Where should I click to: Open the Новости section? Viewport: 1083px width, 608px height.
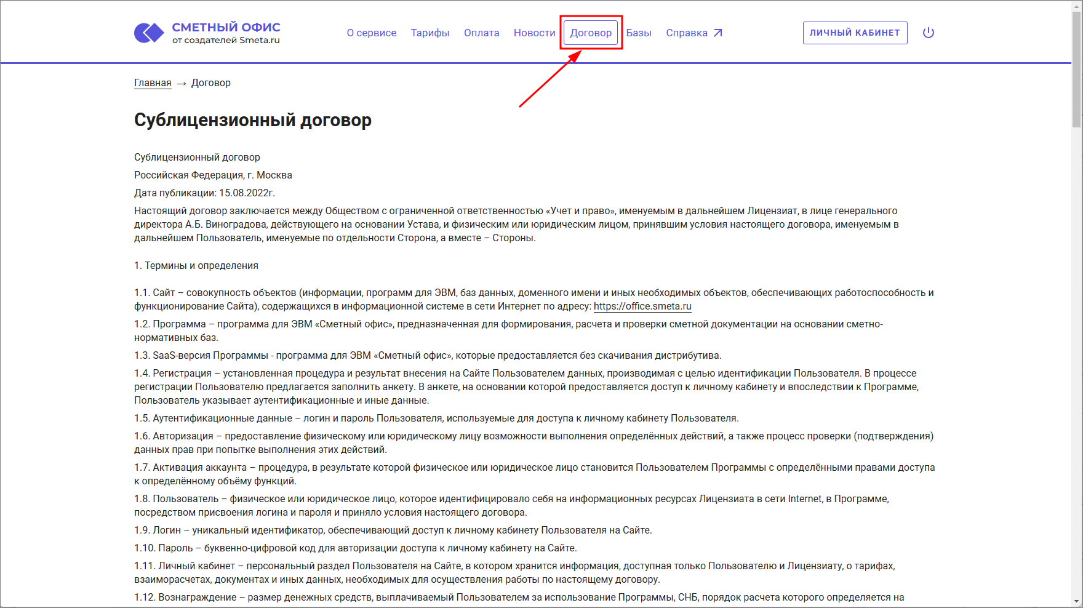pyautogui.click(x=534, y=33)
